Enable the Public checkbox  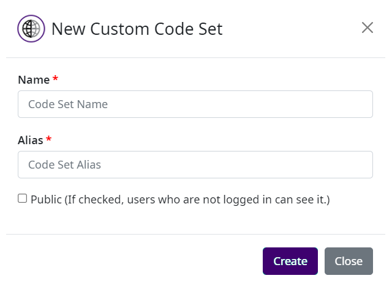click(x=23, y=199)
